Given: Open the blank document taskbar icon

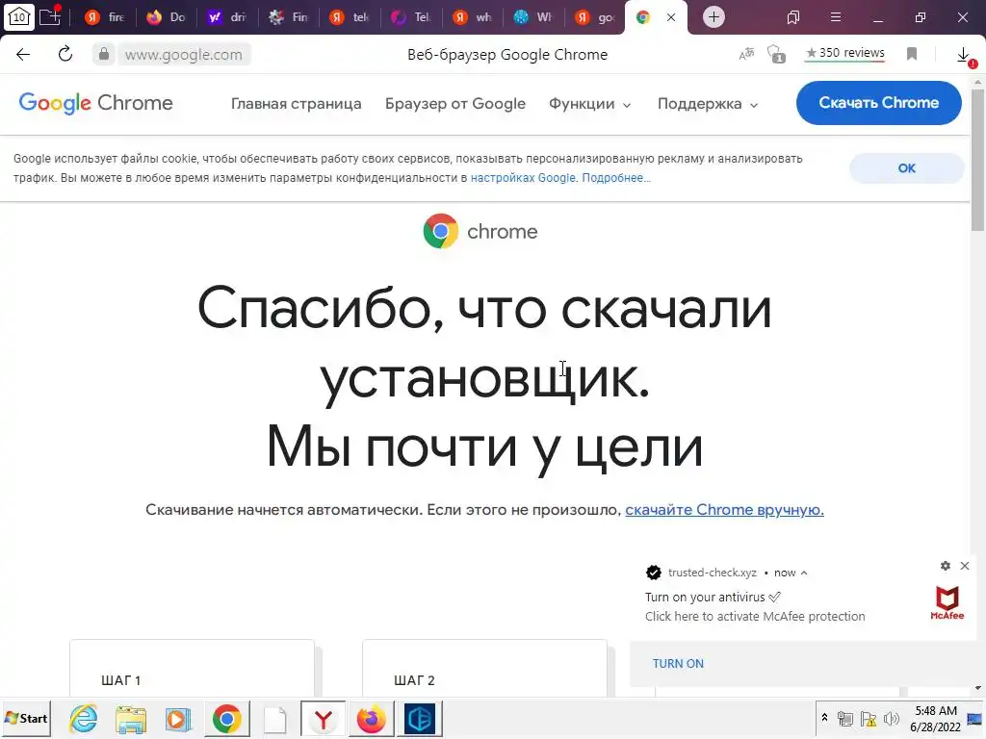Looking at the screenshot, I should 274,719.
